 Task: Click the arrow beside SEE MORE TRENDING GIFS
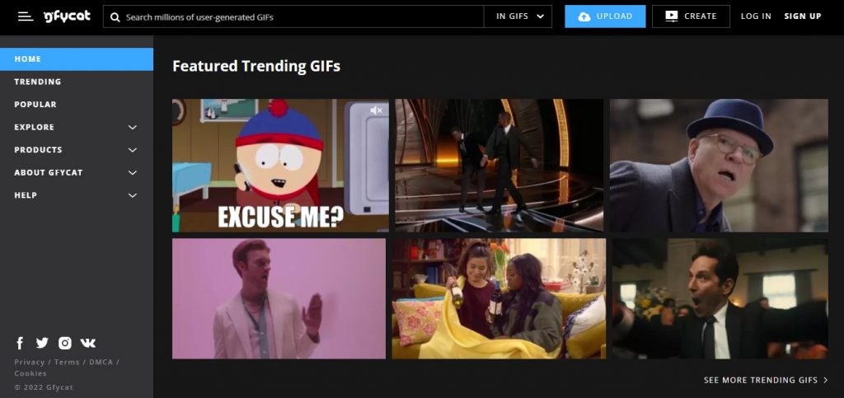(x=825, y=380)
